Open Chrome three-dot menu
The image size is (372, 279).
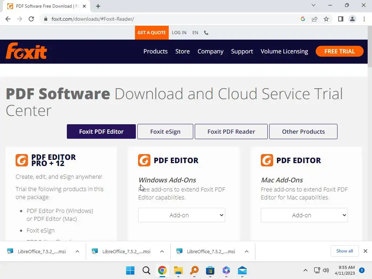(364, 19)
